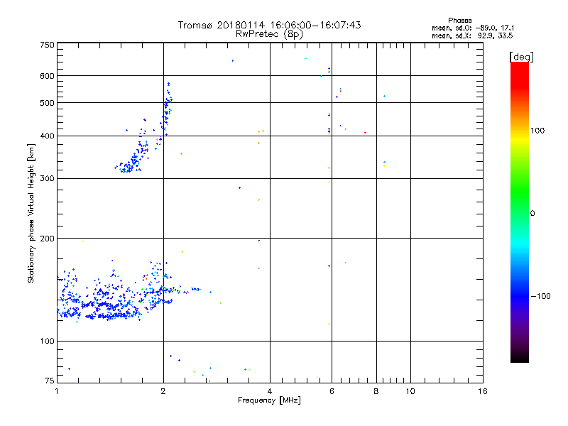The width and height of the screenshot is (568, 426).
Task: Click the y-axis tick label '200'
Action: click(x=47, y=239)
